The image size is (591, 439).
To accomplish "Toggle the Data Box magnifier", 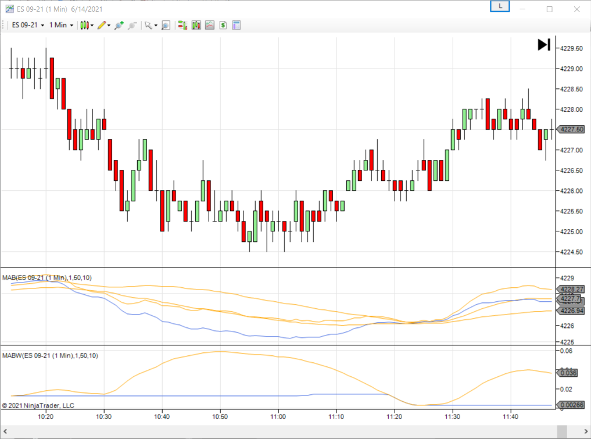I will point(166,25).
